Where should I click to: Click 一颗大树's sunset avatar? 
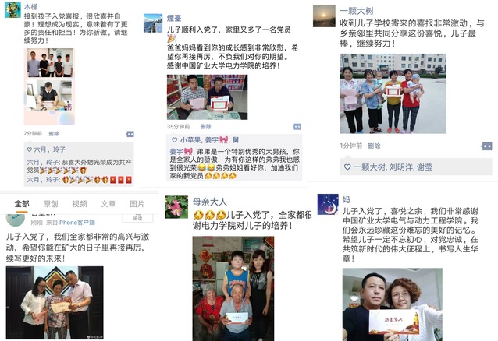324,16
